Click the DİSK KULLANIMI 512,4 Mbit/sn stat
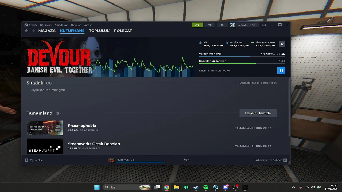The height and width of the screenshot is (192, 342). pos(263,44)
